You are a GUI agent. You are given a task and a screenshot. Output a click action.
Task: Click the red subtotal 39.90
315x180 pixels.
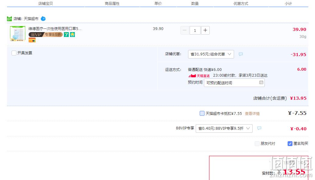299,29
